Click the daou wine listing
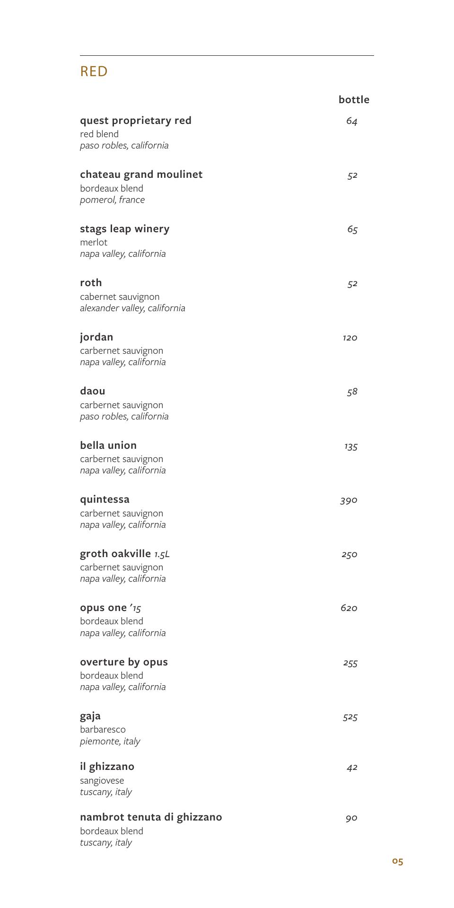The width and height of the screenshot is (454, 908). click(x=93, y=391)
